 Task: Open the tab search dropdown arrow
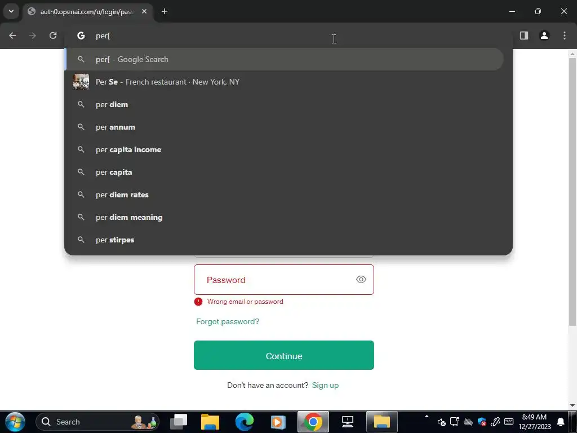click(x=11, y=11)
